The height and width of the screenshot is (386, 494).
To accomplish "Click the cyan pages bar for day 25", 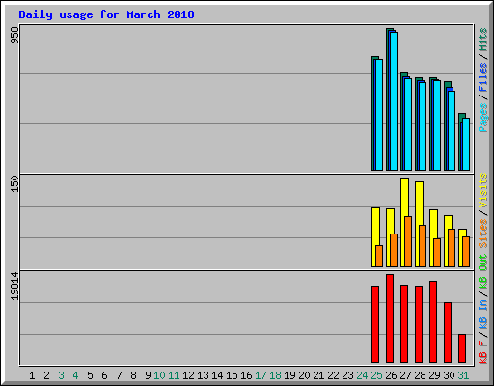I will click(x=379, y=115).
